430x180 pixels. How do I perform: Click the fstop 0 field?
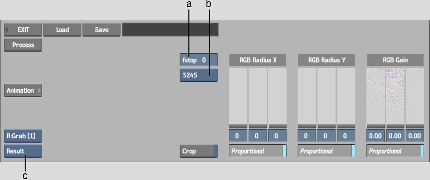coord(199,60)
